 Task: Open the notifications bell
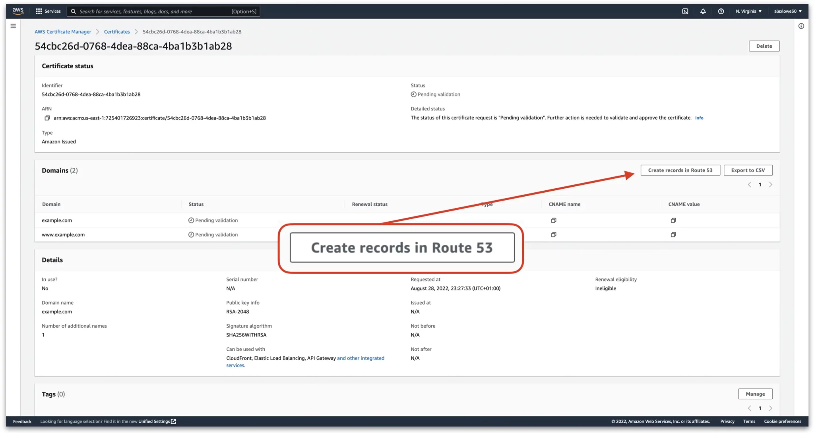(x=703, y=11)
